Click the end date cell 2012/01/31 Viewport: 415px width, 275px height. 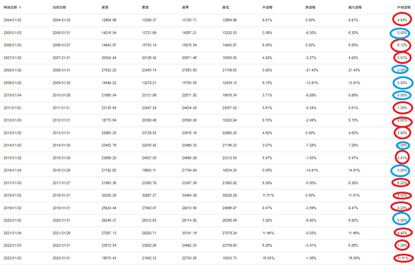tap(62, 121)
